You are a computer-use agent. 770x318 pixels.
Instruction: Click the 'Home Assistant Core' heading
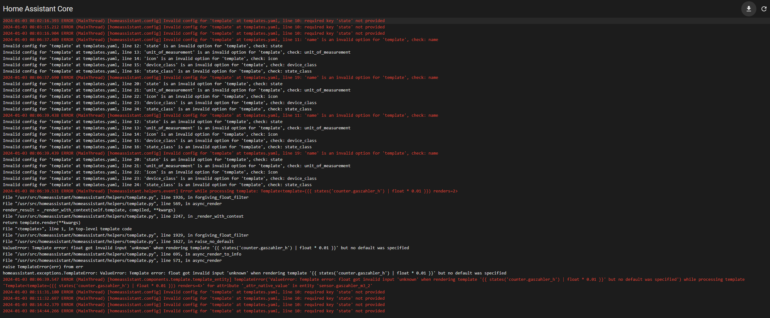(38, 9)
